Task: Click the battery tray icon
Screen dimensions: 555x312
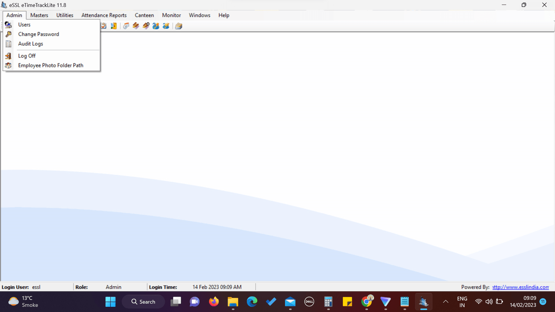Action: click(499, 302)
